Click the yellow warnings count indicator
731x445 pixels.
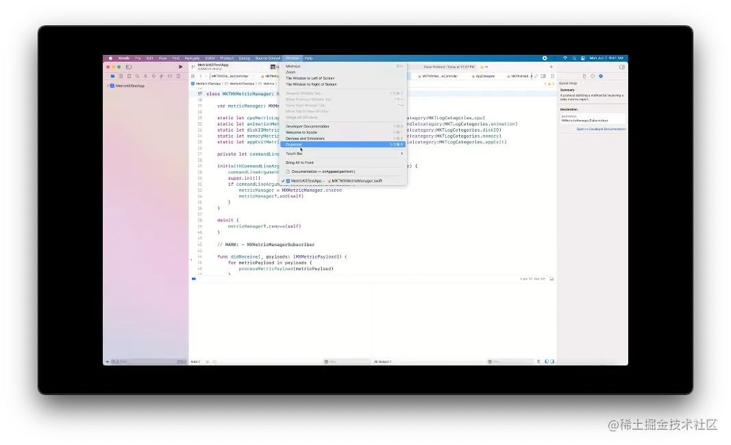tap(484, 67)
